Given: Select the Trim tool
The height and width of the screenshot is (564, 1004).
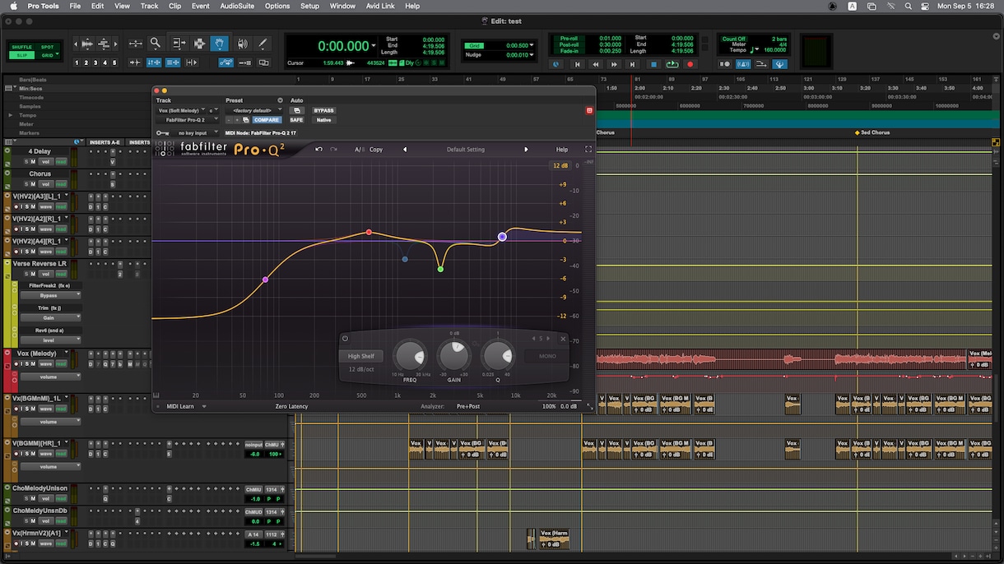Looking at the screenshot, I should (x=178, y=44).
